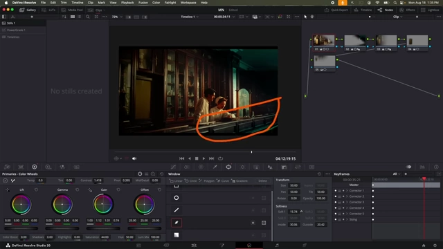Switch to the Fusion page tab
Screen dimensions: 443x249
pyautogui.click(x=221, y=246)
